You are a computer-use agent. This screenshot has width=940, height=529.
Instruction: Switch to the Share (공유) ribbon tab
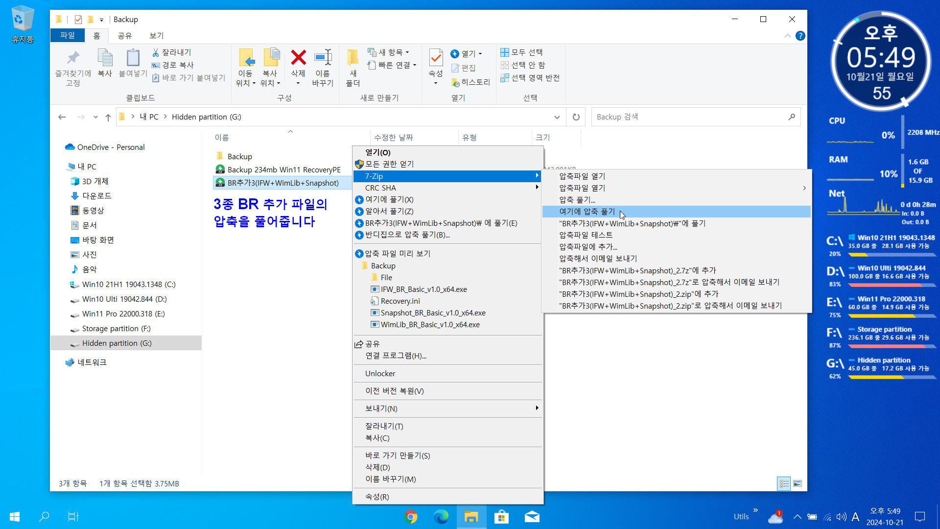pos(124,36)
